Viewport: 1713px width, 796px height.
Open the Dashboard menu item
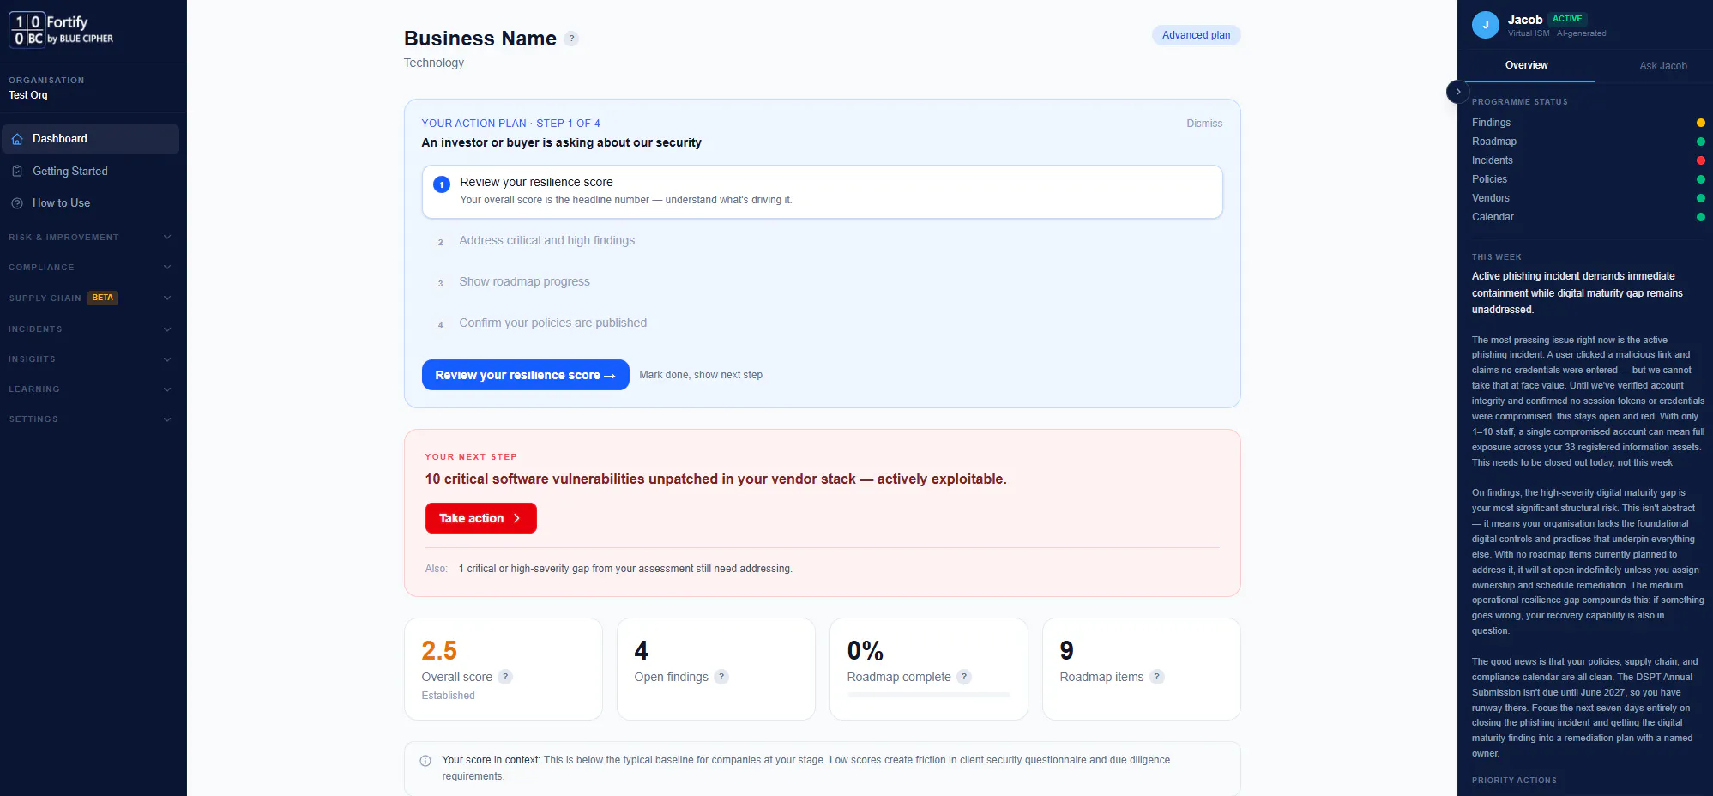click(x=91, y=139)
